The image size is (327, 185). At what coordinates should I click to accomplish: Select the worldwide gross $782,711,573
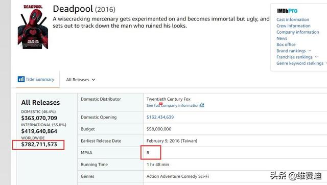[39, 144]
